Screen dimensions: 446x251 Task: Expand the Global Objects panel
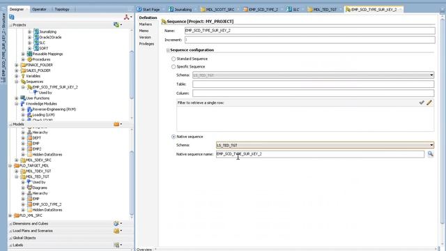tap(10, 238)
